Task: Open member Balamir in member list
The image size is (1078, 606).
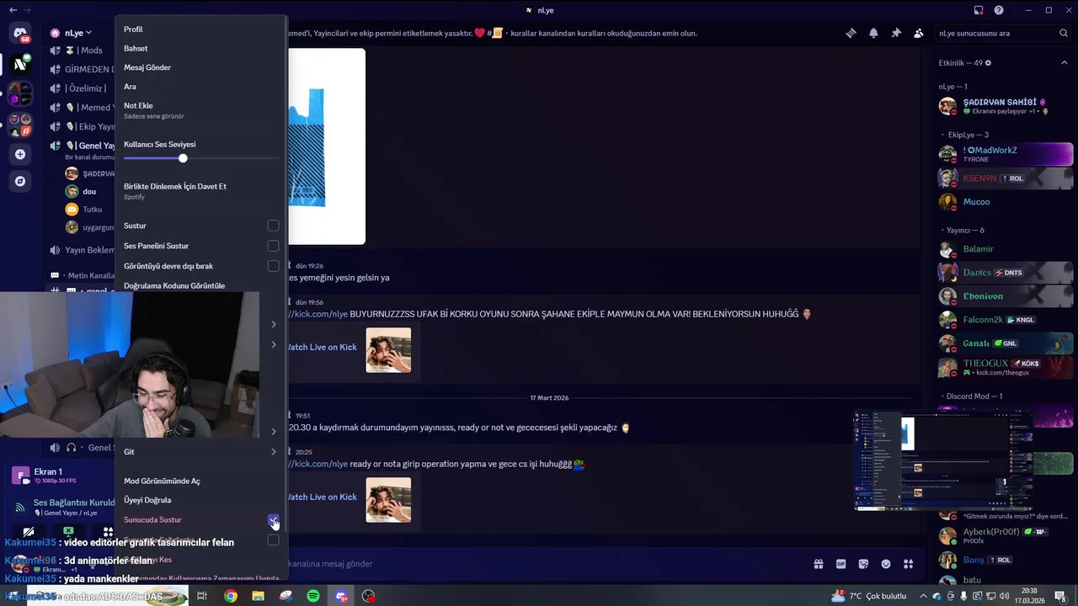Action: [x=1005, y=249]
